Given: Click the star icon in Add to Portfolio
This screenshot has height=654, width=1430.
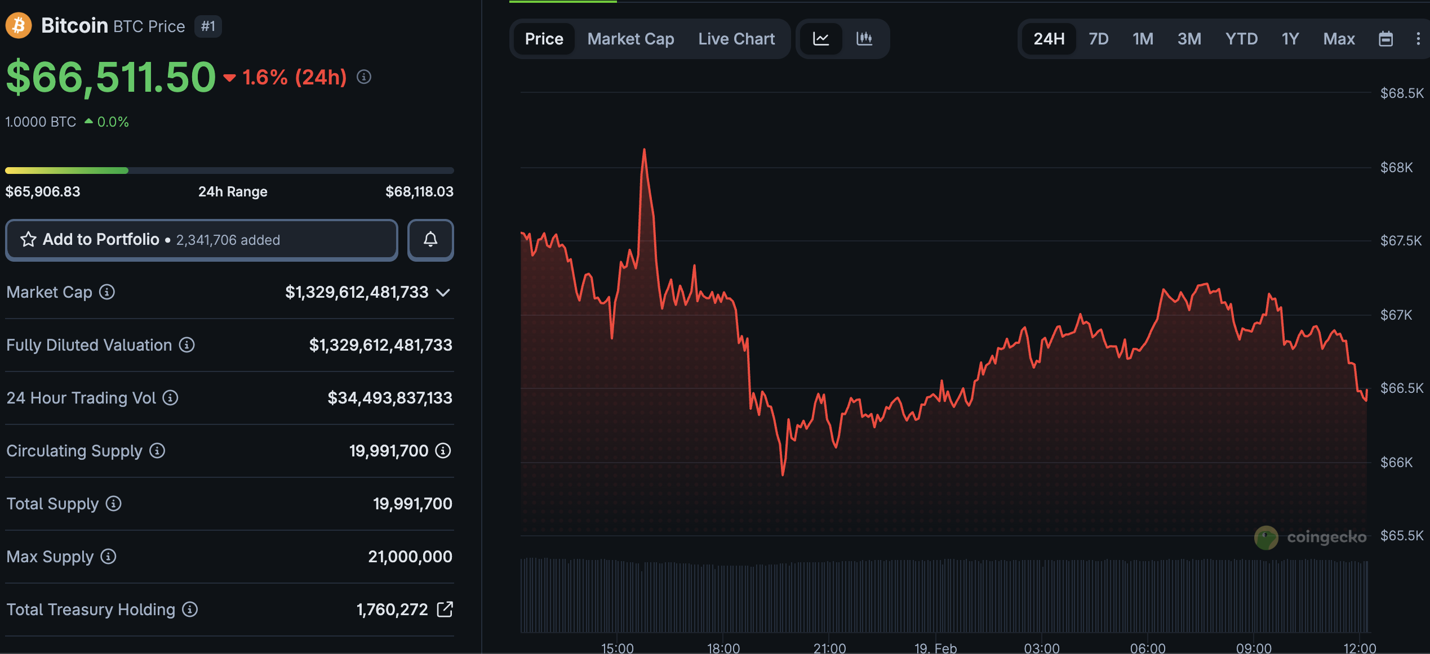Looking at the screenshot, I should pyautogui.click(x=28, y=240).
